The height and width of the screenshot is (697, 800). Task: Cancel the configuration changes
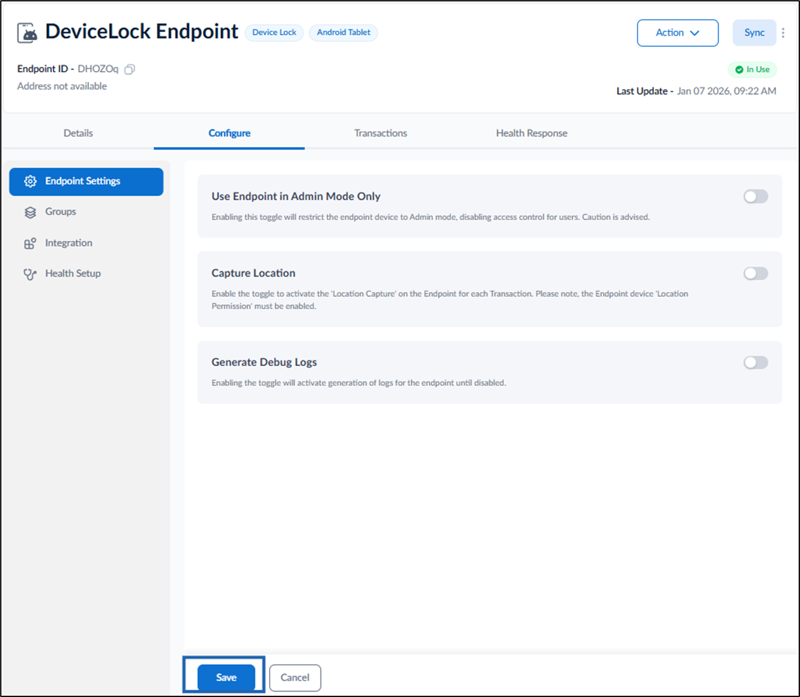pyautogui.click(x=295, y=677)
